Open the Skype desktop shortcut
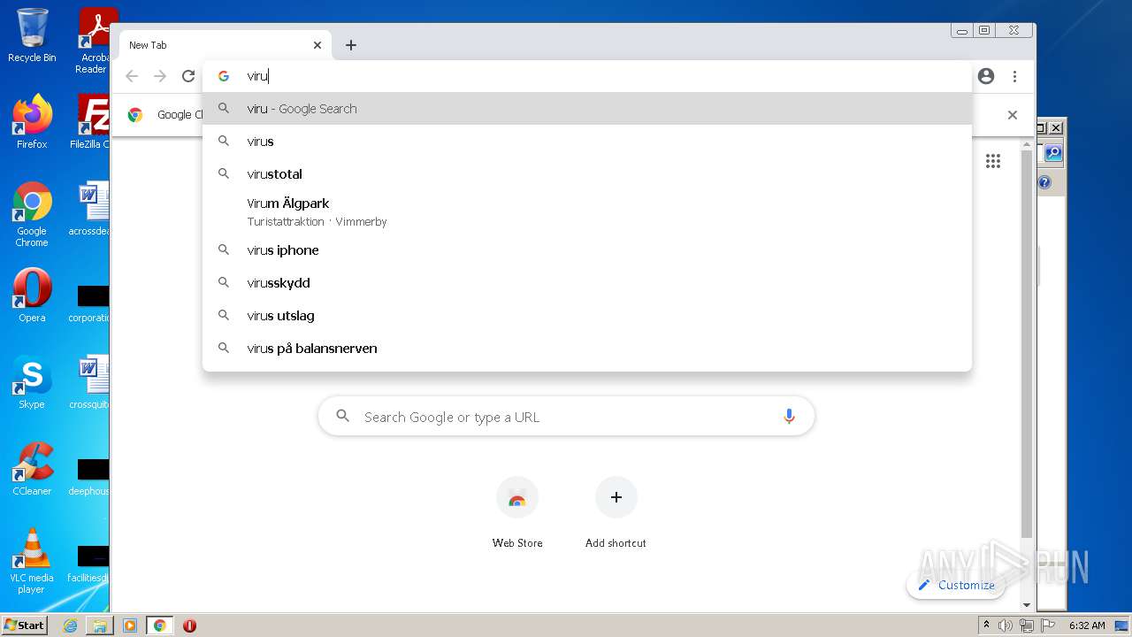 [x=32, y=382]
